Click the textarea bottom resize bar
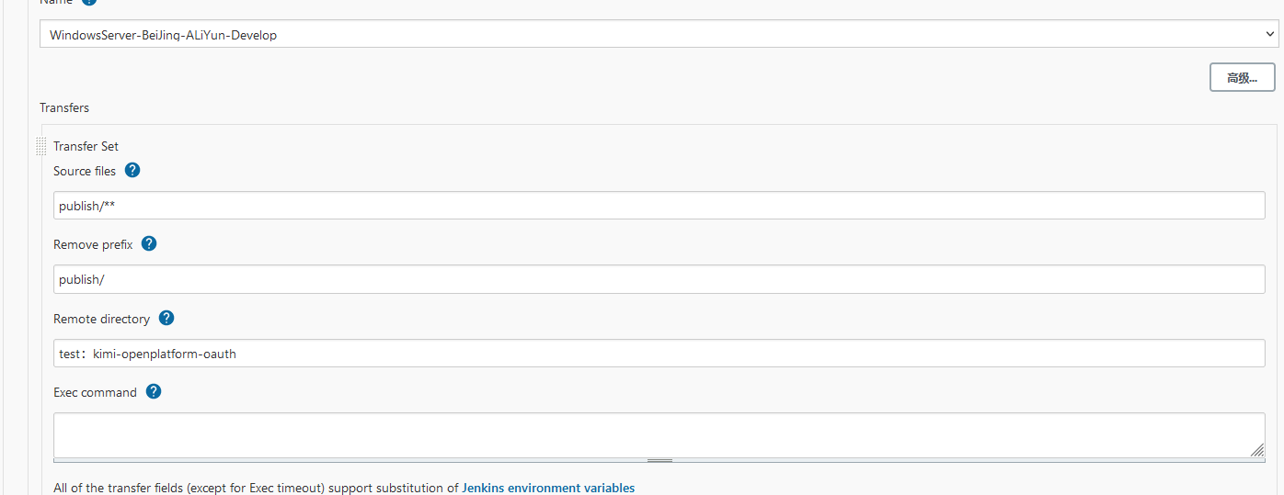 click(x=659, y=460)
